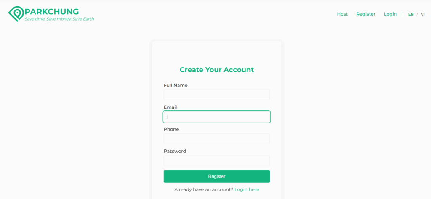Click inside the Email input field

point(216,117)
